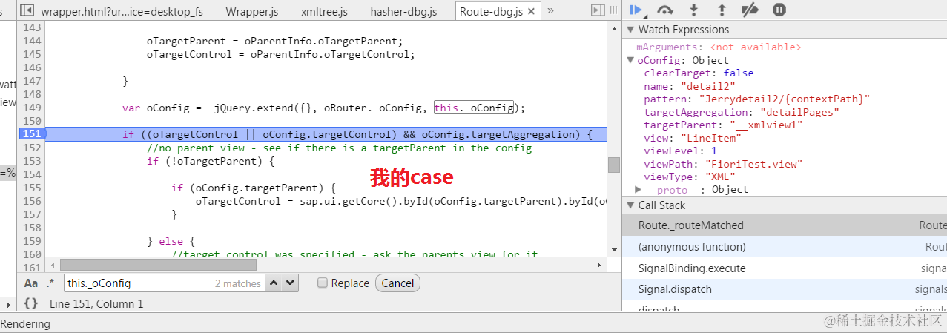947x333 pixels.
Task: Click the view: "LineItem" property
Action: (693, 139)
